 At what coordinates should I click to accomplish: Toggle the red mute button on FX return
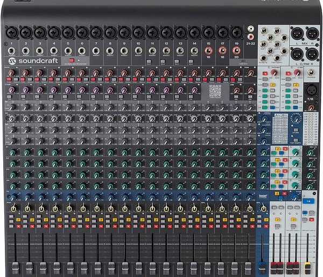pos(266,226)
